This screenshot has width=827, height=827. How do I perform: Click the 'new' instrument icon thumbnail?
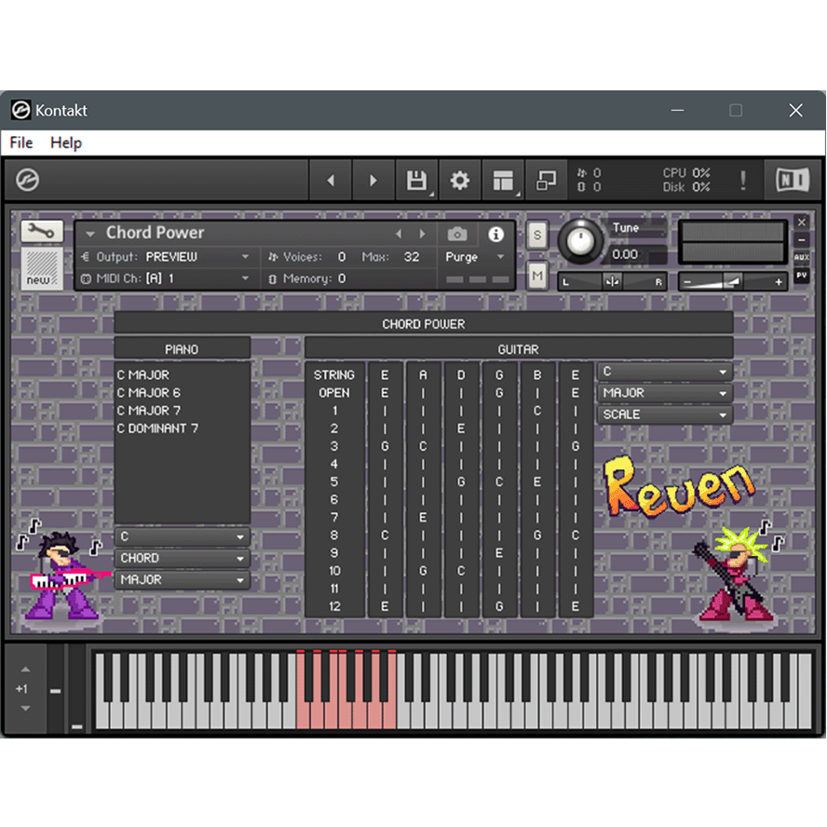click(x=42, y=268)
